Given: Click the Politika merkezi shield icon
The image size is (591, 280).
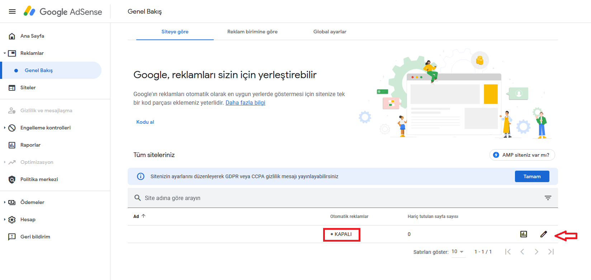Looking at the screenshot, I should click(x=12, y=179).
